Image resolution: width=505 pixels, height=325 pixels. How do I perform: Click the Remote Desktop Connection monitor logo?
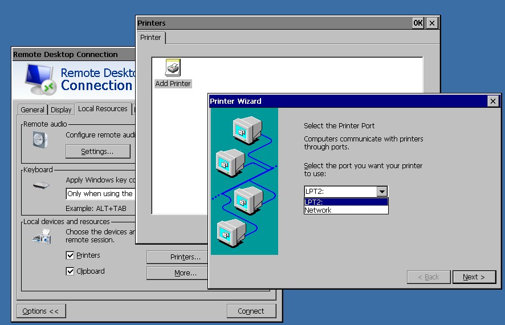click(40, 79)
